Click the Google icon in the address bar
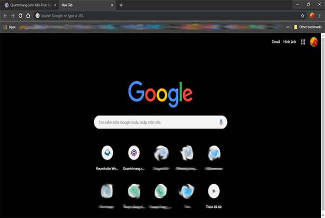 click(x=38, y=16)
